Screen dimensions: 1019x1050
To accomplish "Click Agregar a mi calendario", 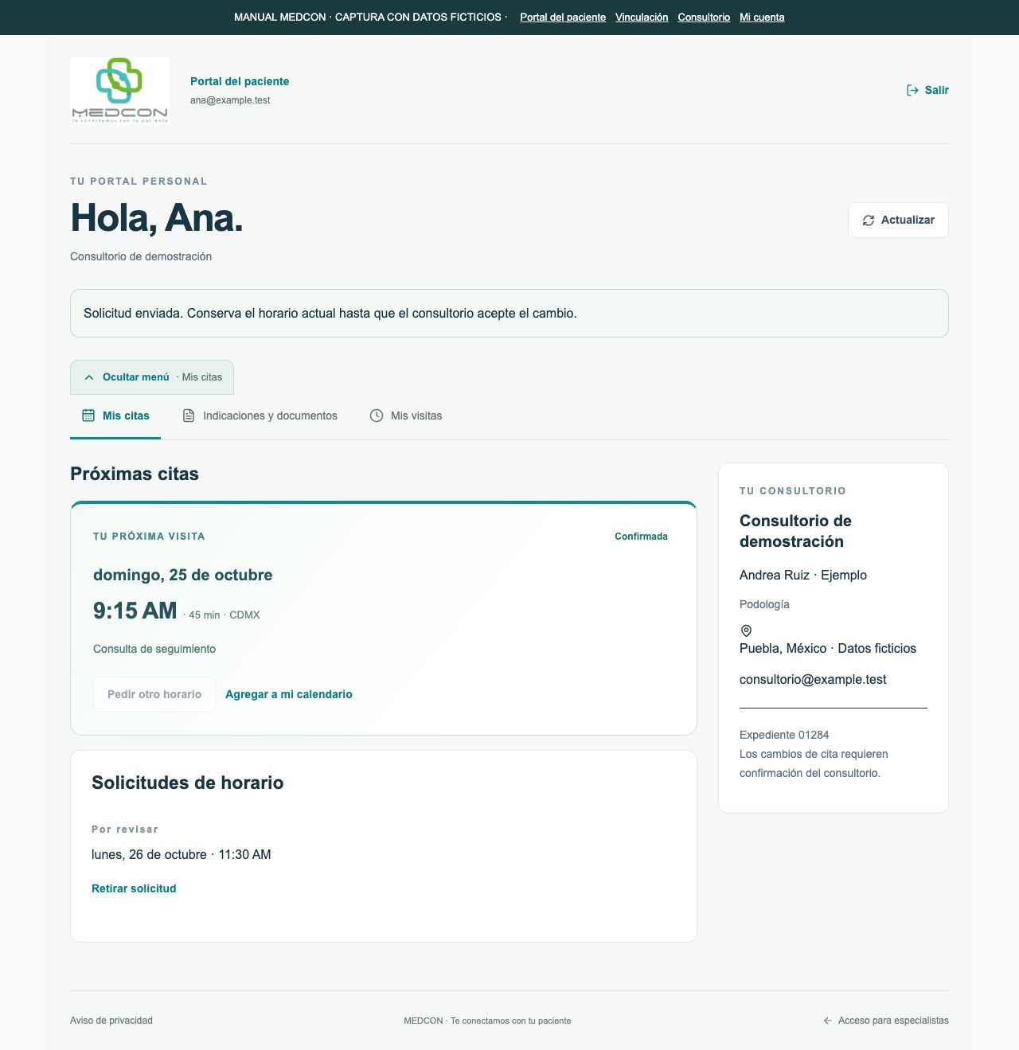I will (x=289, y=694).
